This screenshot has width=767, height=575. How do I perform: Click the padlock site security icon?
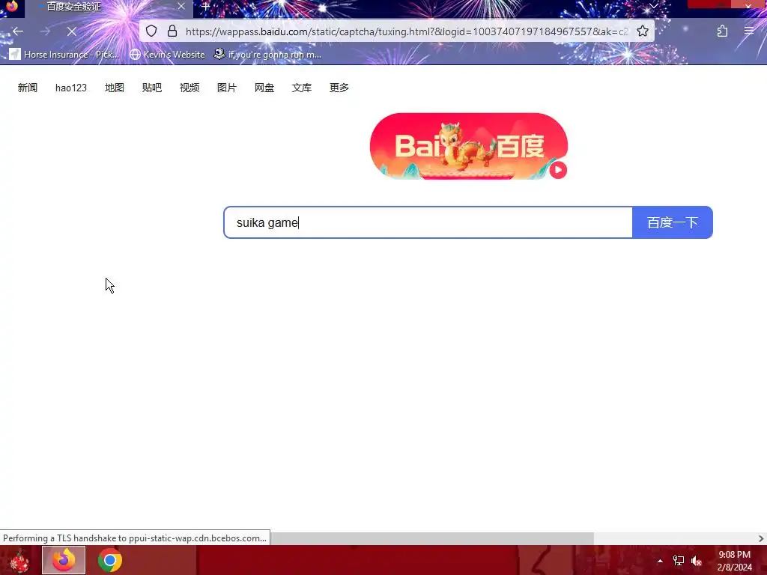tap(172, 31)
